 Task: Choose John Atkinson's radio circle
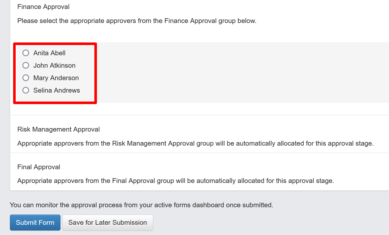pos(26,65)
